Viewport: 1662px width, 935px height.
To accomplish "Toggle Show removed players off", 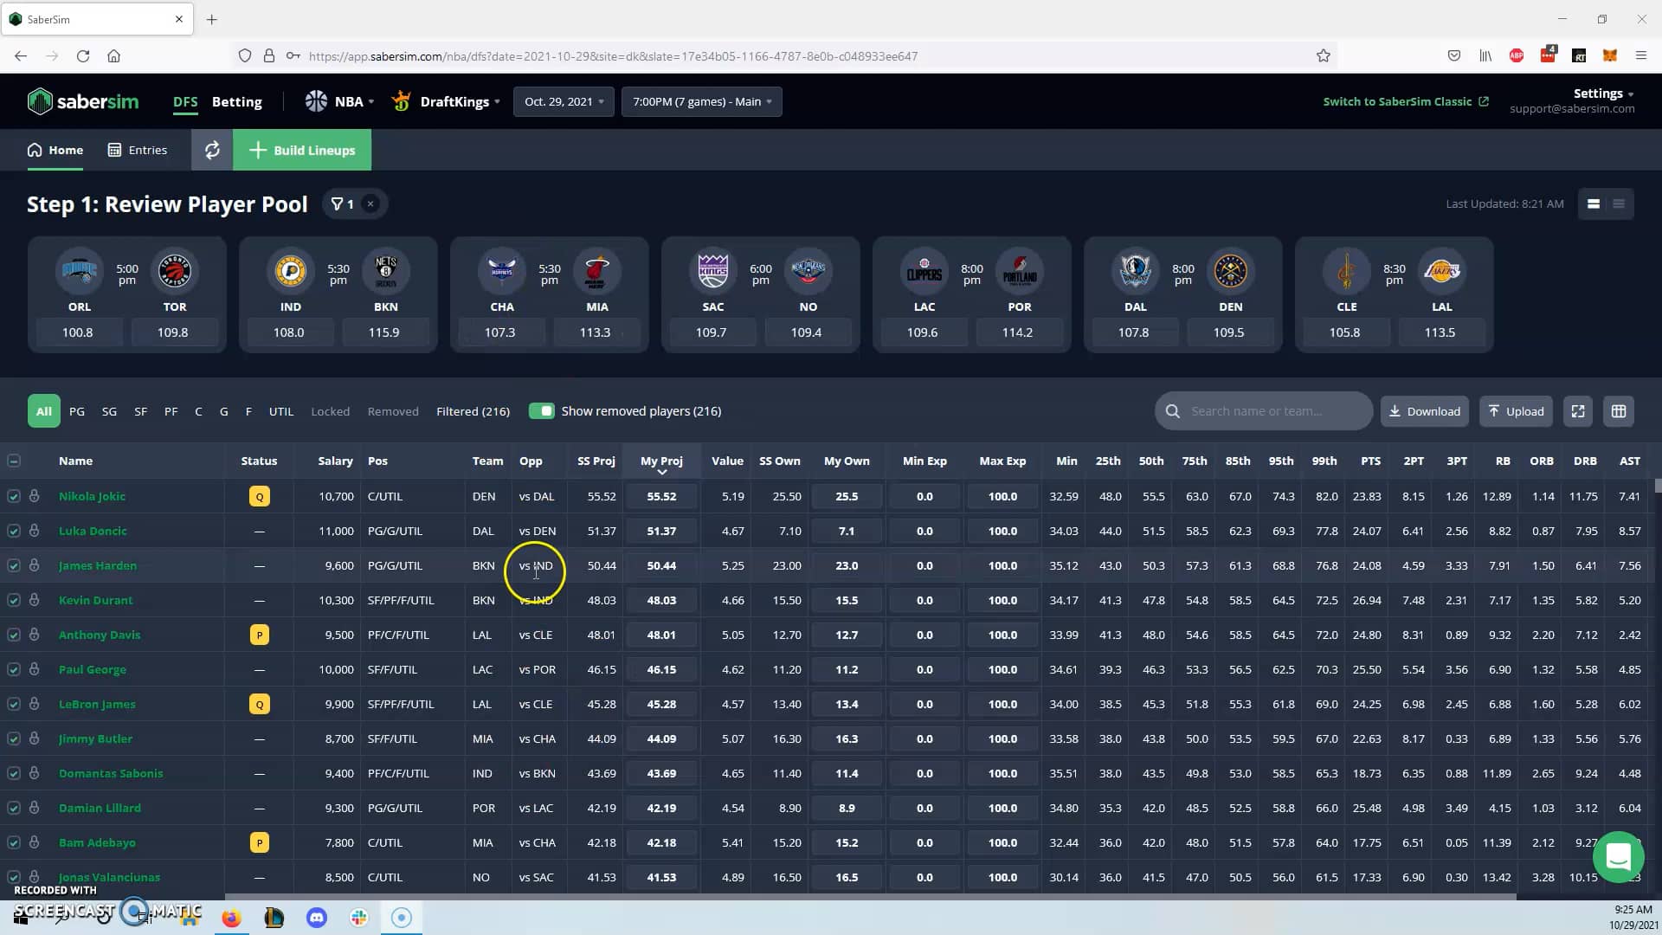I will click(x=544, y=411).
